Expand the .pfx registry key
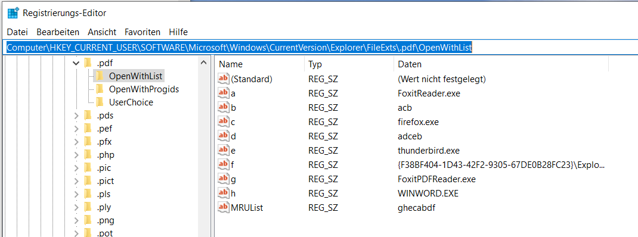This screenshot has height=237, width=638. pos(76,142)
